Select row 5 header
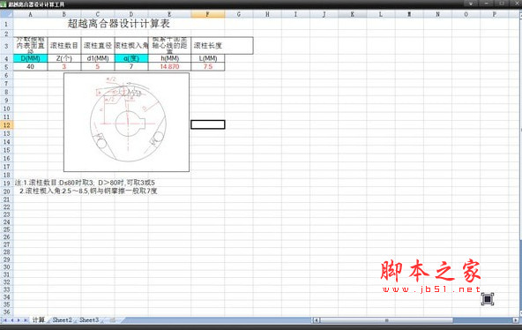The image size is (522, 330). tap(6, 66)
